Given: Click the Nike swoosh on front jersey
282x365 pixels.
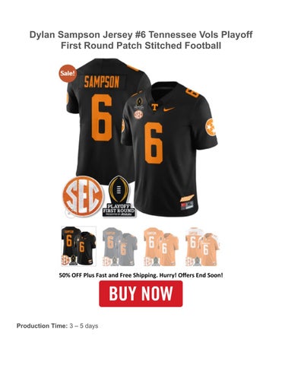Looking at the screenshot, I should (169, 109).
